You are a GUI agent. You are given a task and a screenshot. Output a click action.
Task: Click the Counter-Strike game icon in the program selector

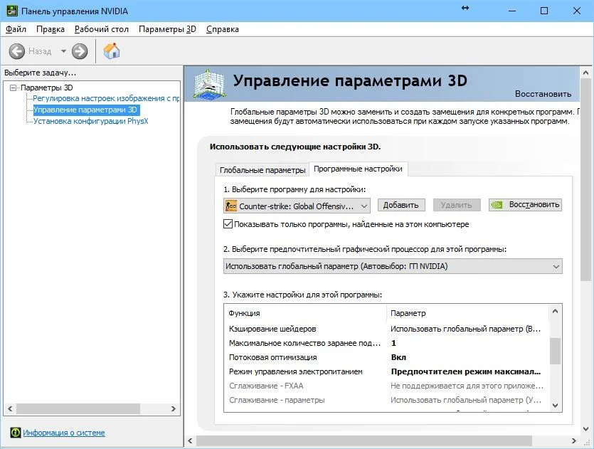232,205
